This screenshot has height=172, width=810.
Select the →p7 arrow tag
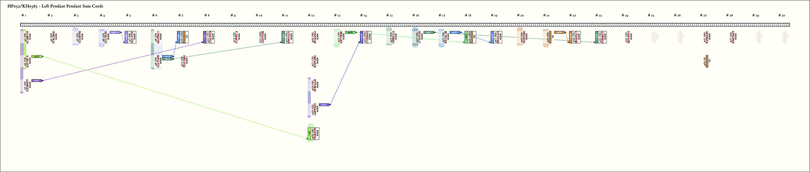[115, 32]
